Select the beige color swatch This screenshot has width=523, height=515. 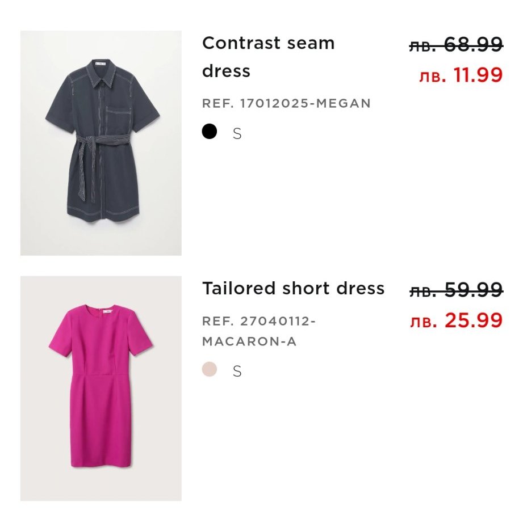tap(210, 370)
